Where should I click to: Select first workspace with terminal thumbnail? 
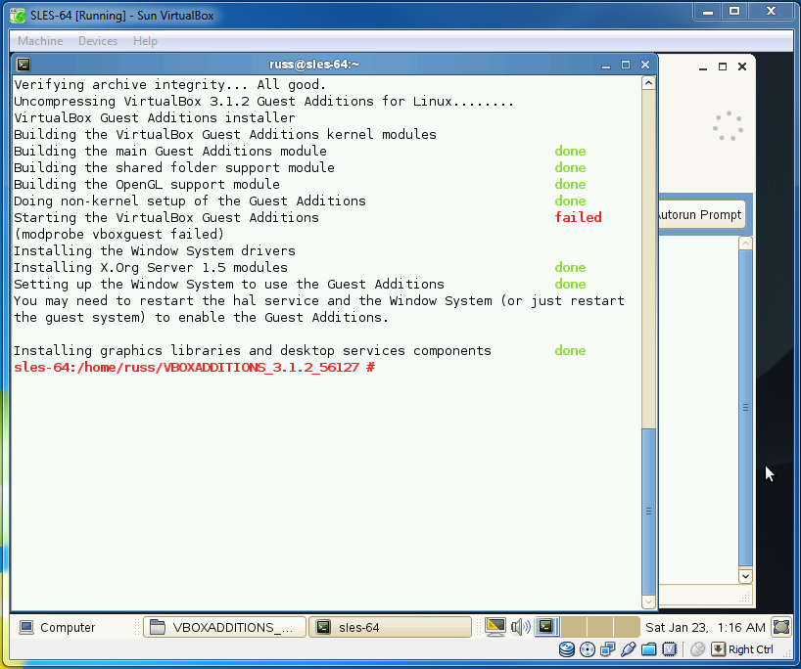pos(547,627)
